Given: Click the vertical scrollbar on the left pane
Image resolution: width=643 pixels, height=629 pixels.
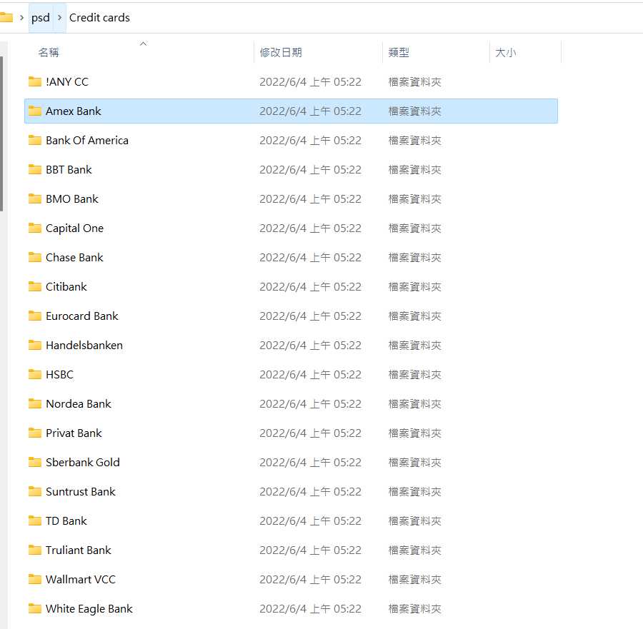Looking at the screenshot, I should click(x=1, y=134).
